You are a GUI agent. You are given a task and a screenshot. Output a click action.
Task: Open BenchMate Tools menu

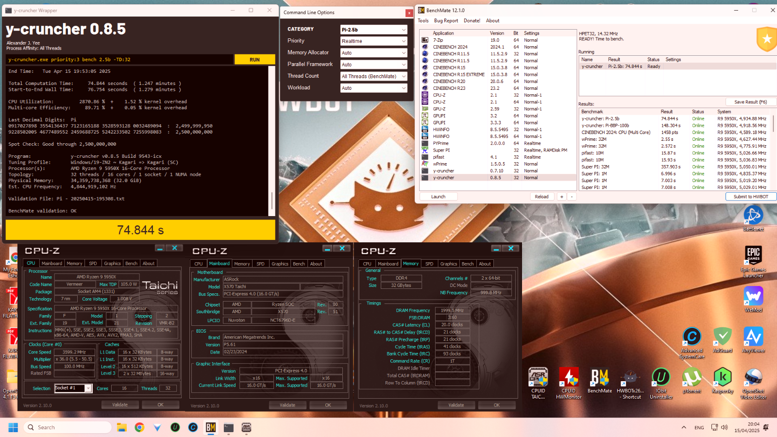tap(423, 20)
